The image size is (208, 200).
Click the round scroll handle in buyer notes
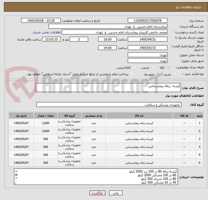16,175
